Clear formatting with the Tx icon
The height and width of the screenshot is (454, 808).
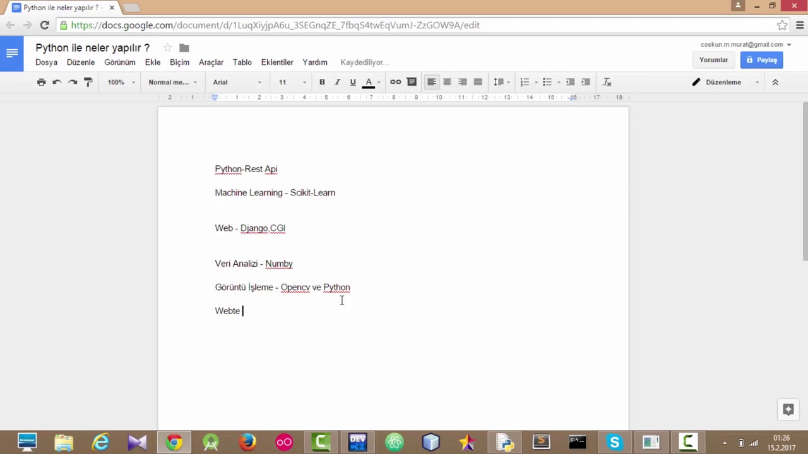(x=607, y=82)
